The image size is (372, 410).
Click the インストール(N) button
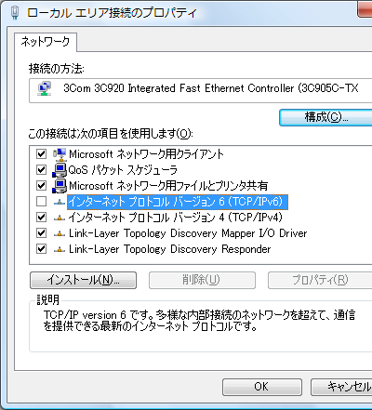[83, 280]
